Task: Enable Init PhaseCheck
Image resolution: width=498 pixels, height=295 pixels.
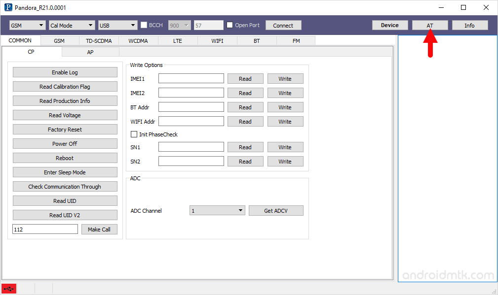Action: point(134,134)
